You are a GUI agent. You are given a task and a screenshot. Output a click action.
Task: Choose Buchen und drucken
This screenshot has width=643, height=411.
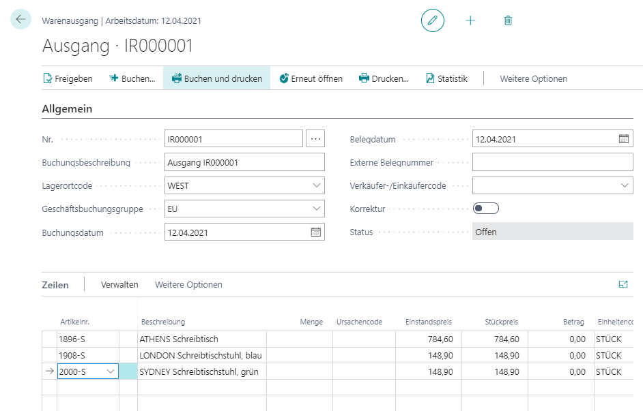pos(217,78)
